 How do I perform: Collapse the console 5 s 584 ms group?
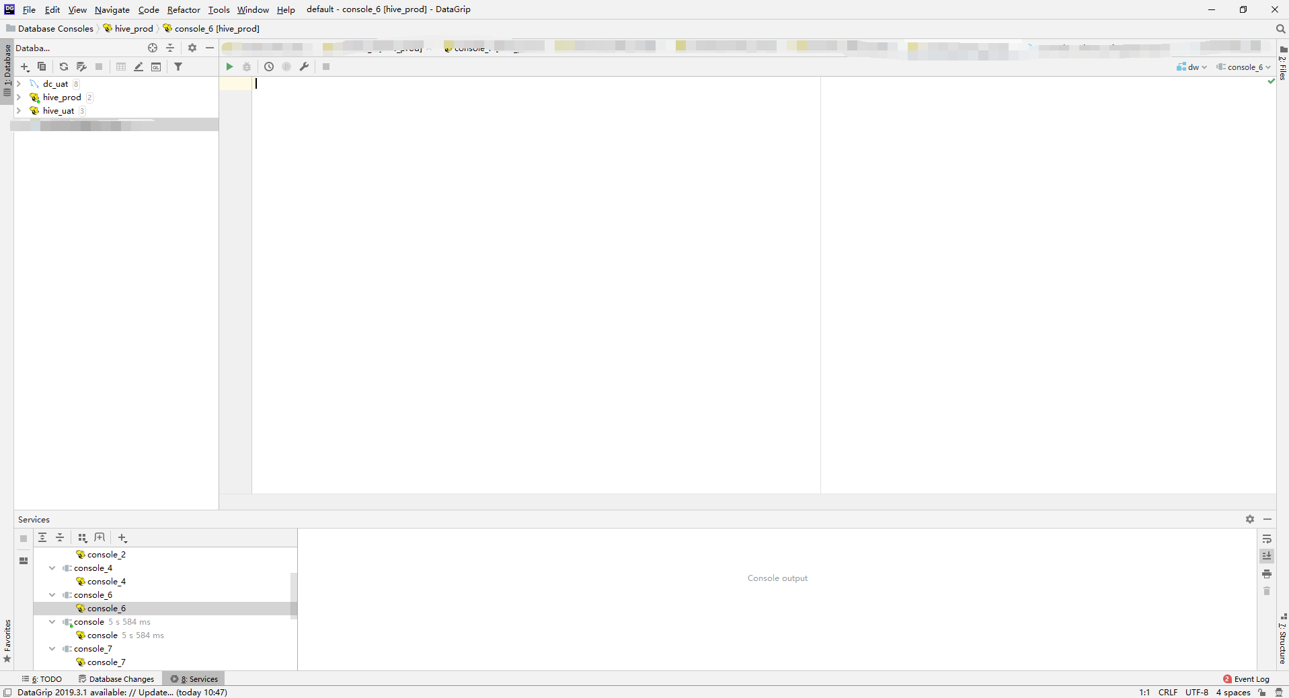click(52, 622)
